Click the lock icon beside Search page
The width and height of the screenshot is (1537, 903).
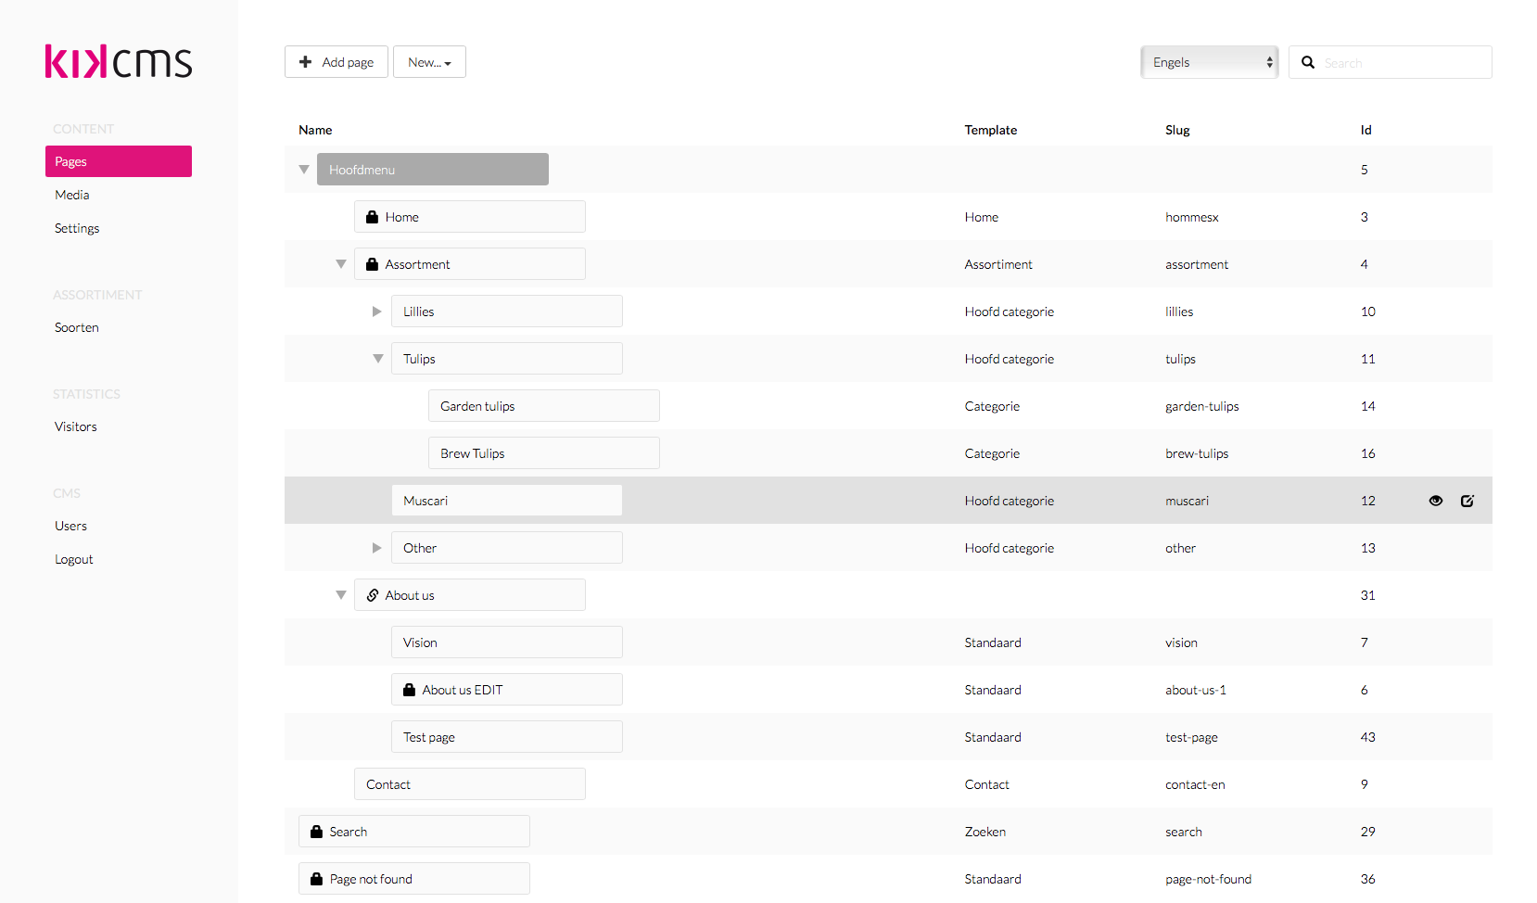(316, 832)
